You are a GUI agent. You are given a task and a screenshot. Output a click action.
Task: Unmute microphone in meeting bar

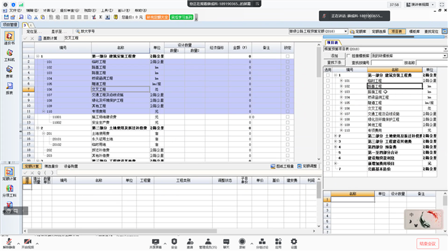(x=9, y=243)
